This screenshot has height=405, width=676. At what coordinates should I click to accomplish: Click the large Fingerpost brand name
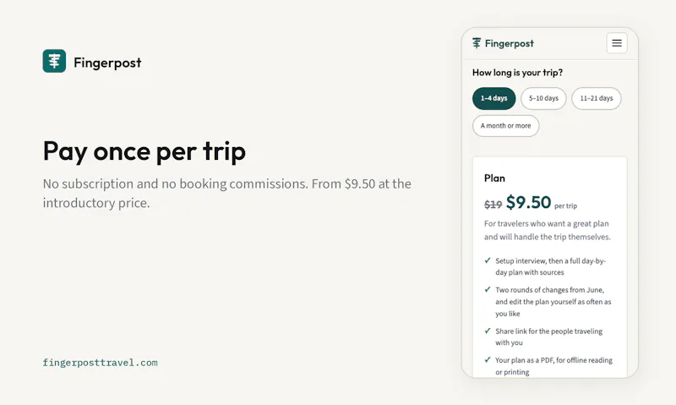[107, 63]
